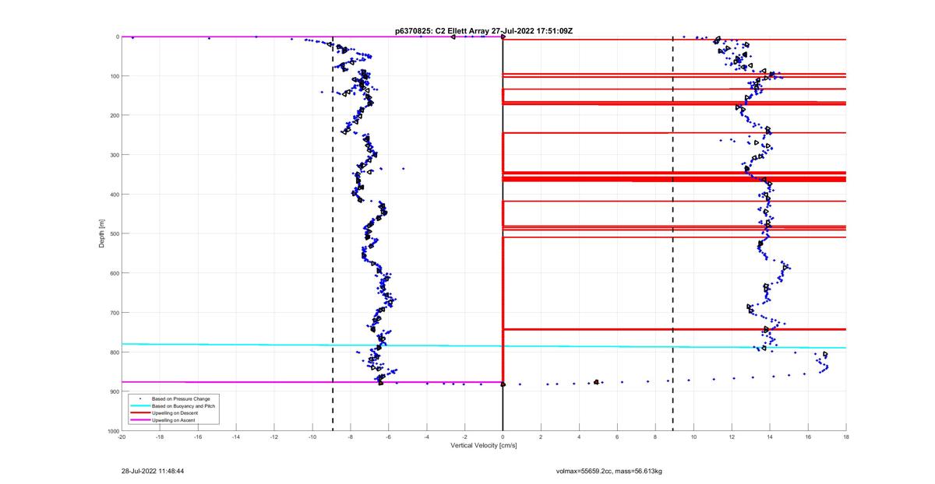The width and height of the screenshot is (935, 484).
Task: Click velocity axis tick label 14
Action: (x=770, y=437)
